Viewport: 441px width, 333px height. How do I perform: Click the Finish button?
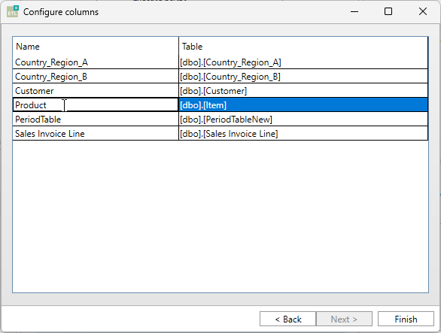(406, 319)
